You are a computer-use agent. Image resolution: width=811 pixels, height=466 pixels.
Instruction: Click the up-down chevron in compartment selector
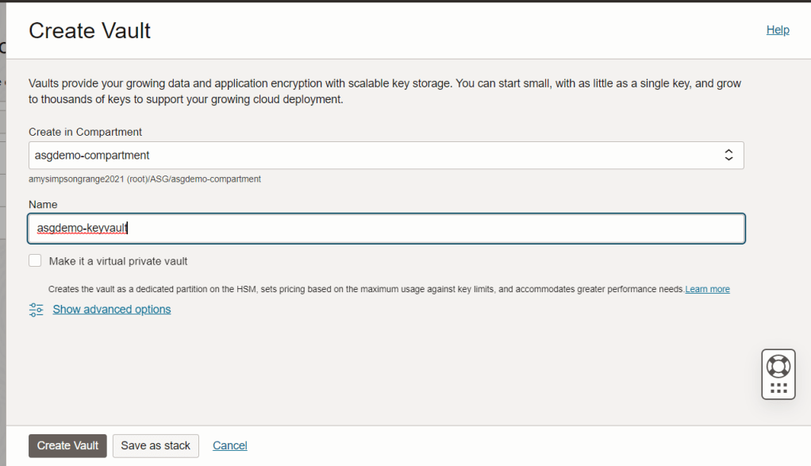click(728, 156)
